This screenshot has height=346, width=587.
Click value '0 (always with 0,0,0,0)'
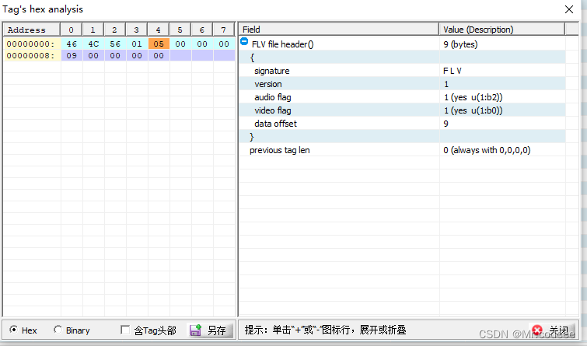[x=487, y=150]
